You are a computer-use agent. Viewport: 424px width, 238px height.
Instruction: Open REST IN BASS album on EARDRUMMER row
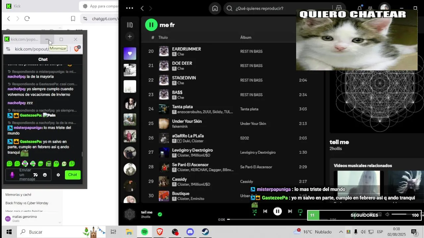point(251,51)
